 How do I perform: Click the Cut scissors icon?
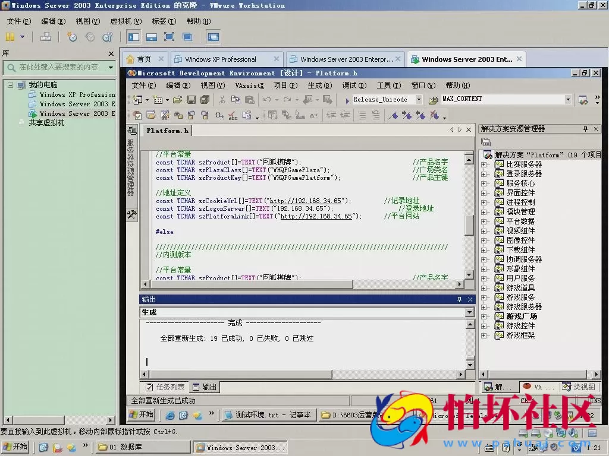[222, 100]
